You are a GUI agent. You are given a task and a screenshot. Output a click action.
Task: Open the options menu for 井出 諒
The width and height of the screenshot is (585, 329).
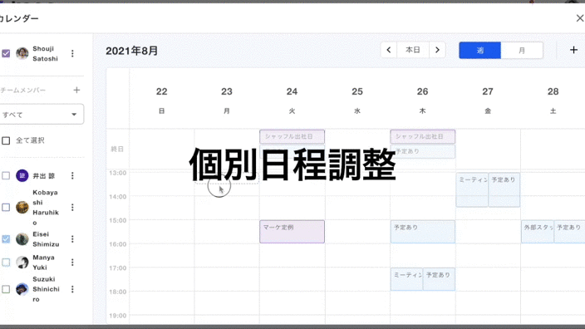coord(72,175)
